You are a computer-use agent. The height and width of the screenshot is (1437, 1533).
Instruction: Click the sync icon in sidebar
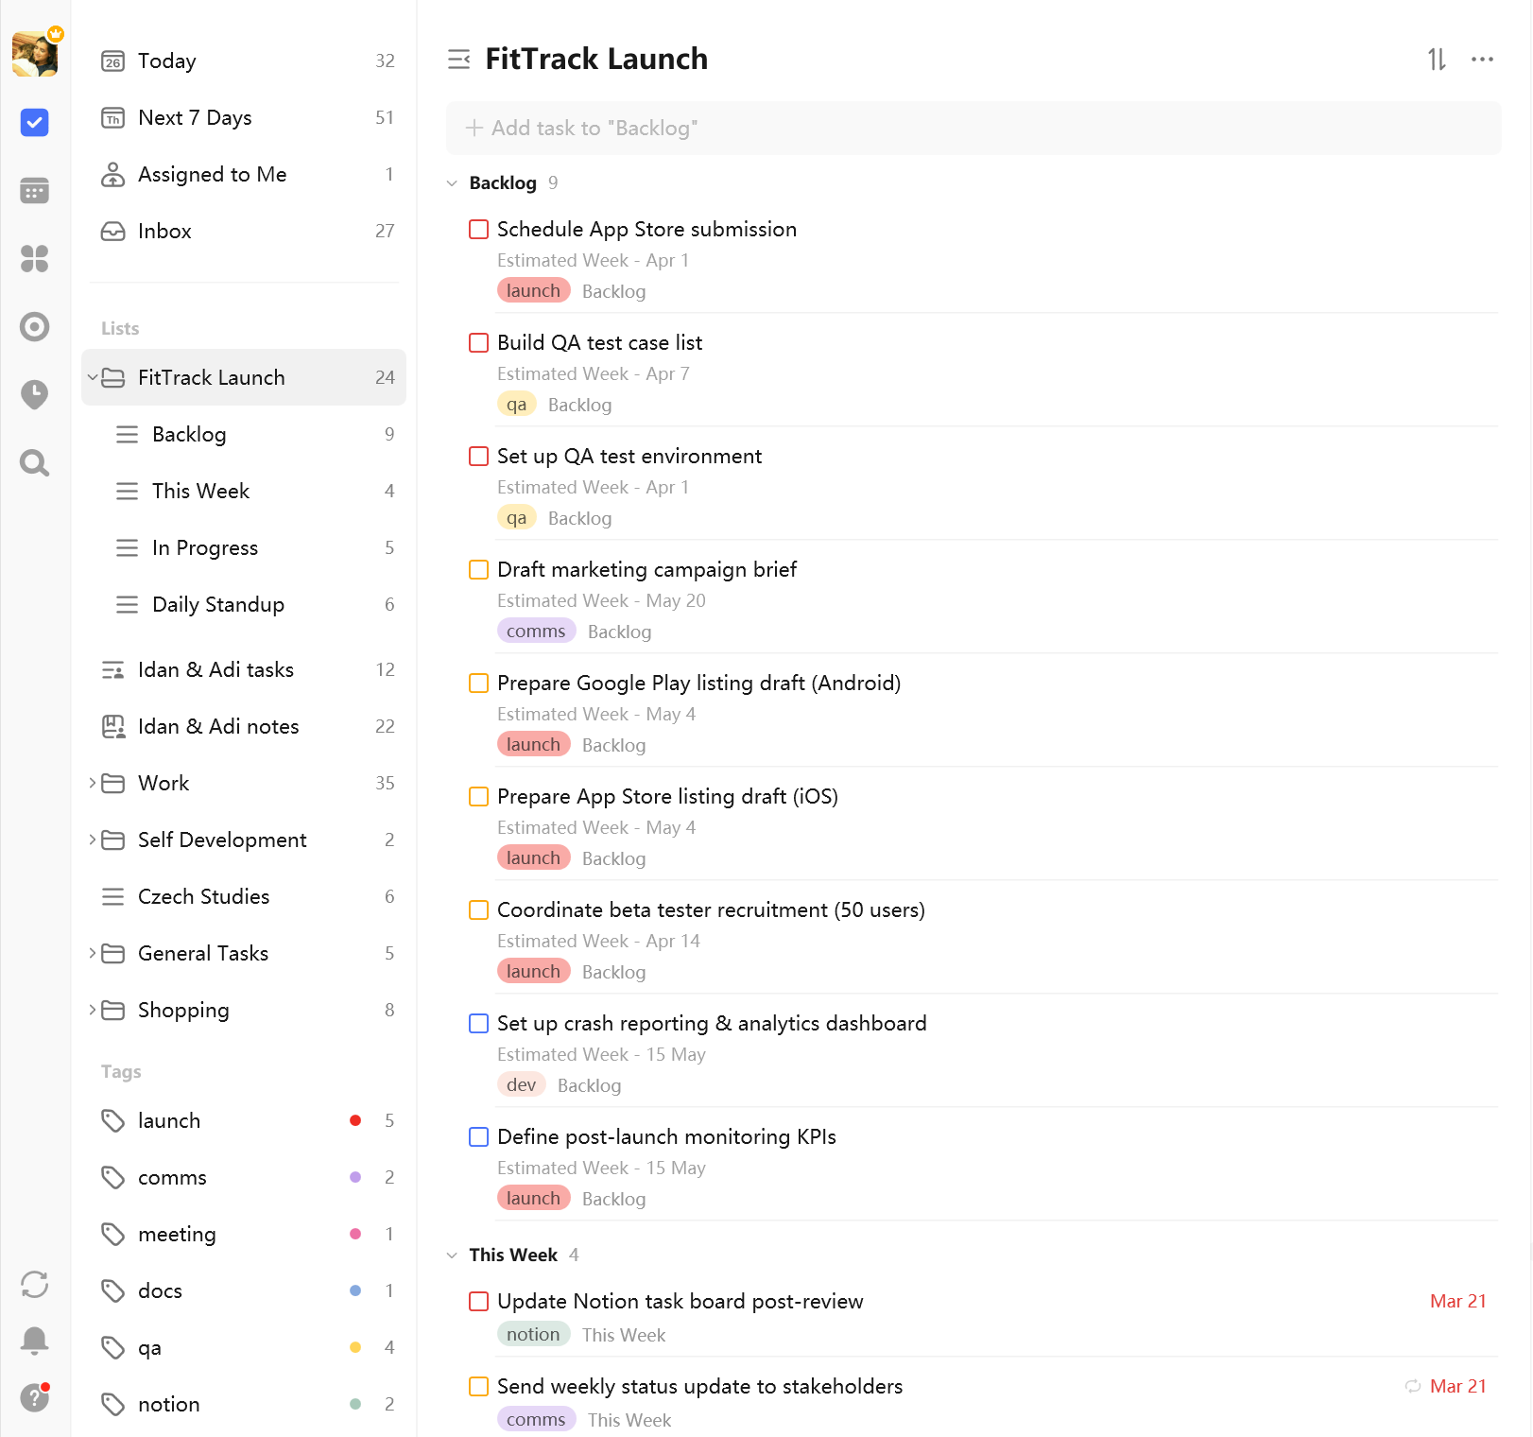[35, 1285]
